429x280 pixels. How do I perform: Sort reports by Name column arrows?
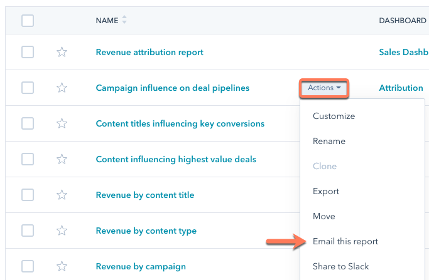124,21
